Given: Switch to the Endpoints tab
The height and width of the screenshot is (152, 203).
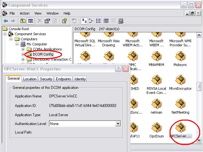Looking at the screenshot, I should (x=63, y=79).
